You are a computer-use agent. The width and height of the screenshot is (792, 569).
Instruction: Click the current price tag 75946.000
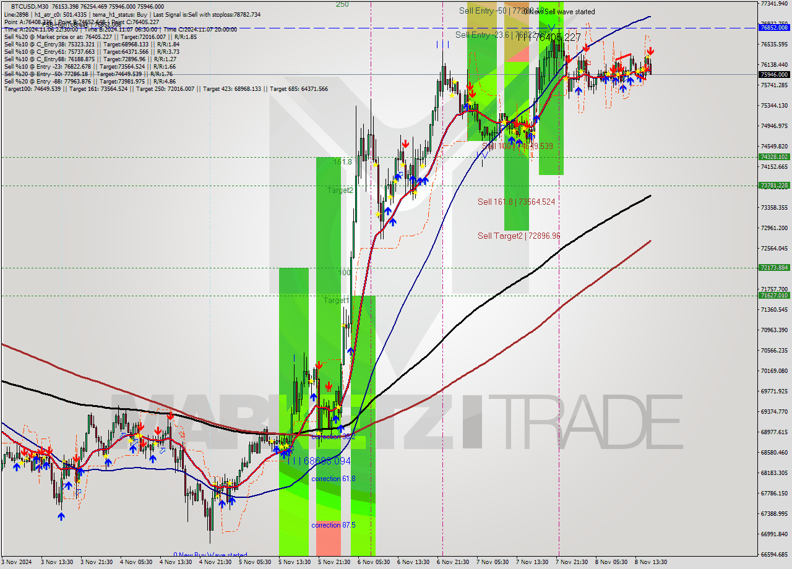click(774, 74)
